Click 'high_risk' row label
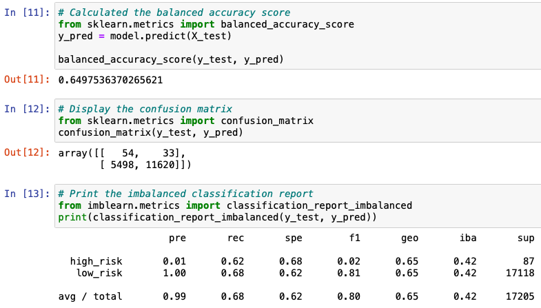Image resolution: width=541 pixels, height=308 pixels. 96,261
